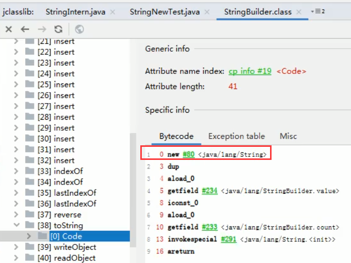Select the [26] insert tree item
Screen dimensions: 351x263
[x=56, y=96]
